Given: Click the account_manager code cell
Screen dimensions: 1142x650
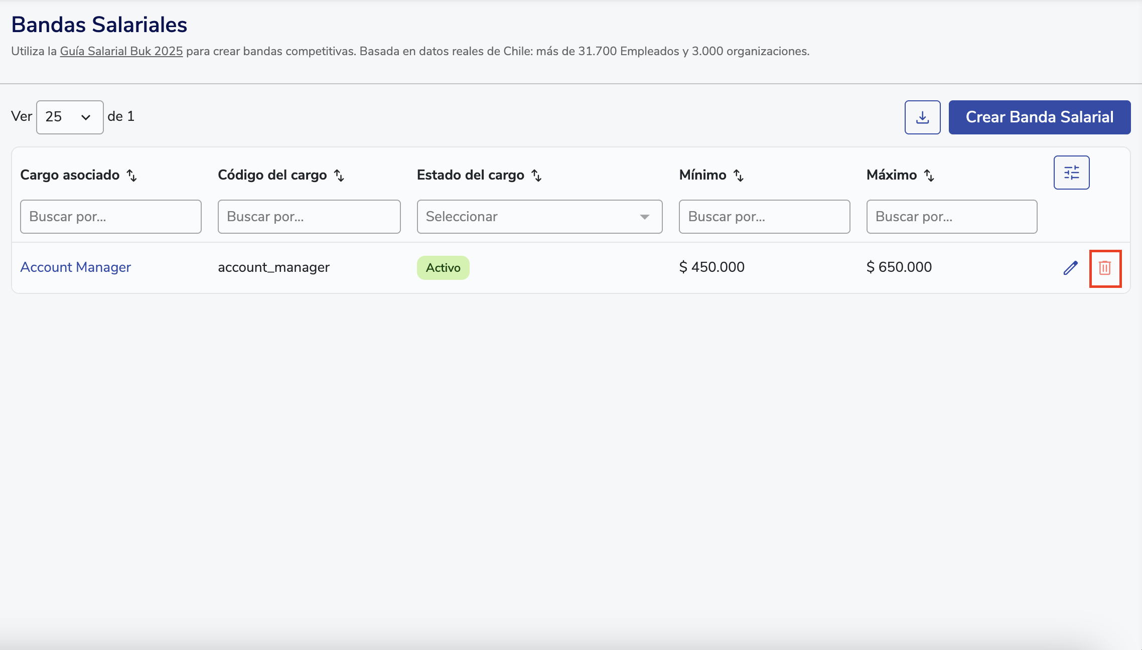Looking at the screenshot, I should [274, 267].
